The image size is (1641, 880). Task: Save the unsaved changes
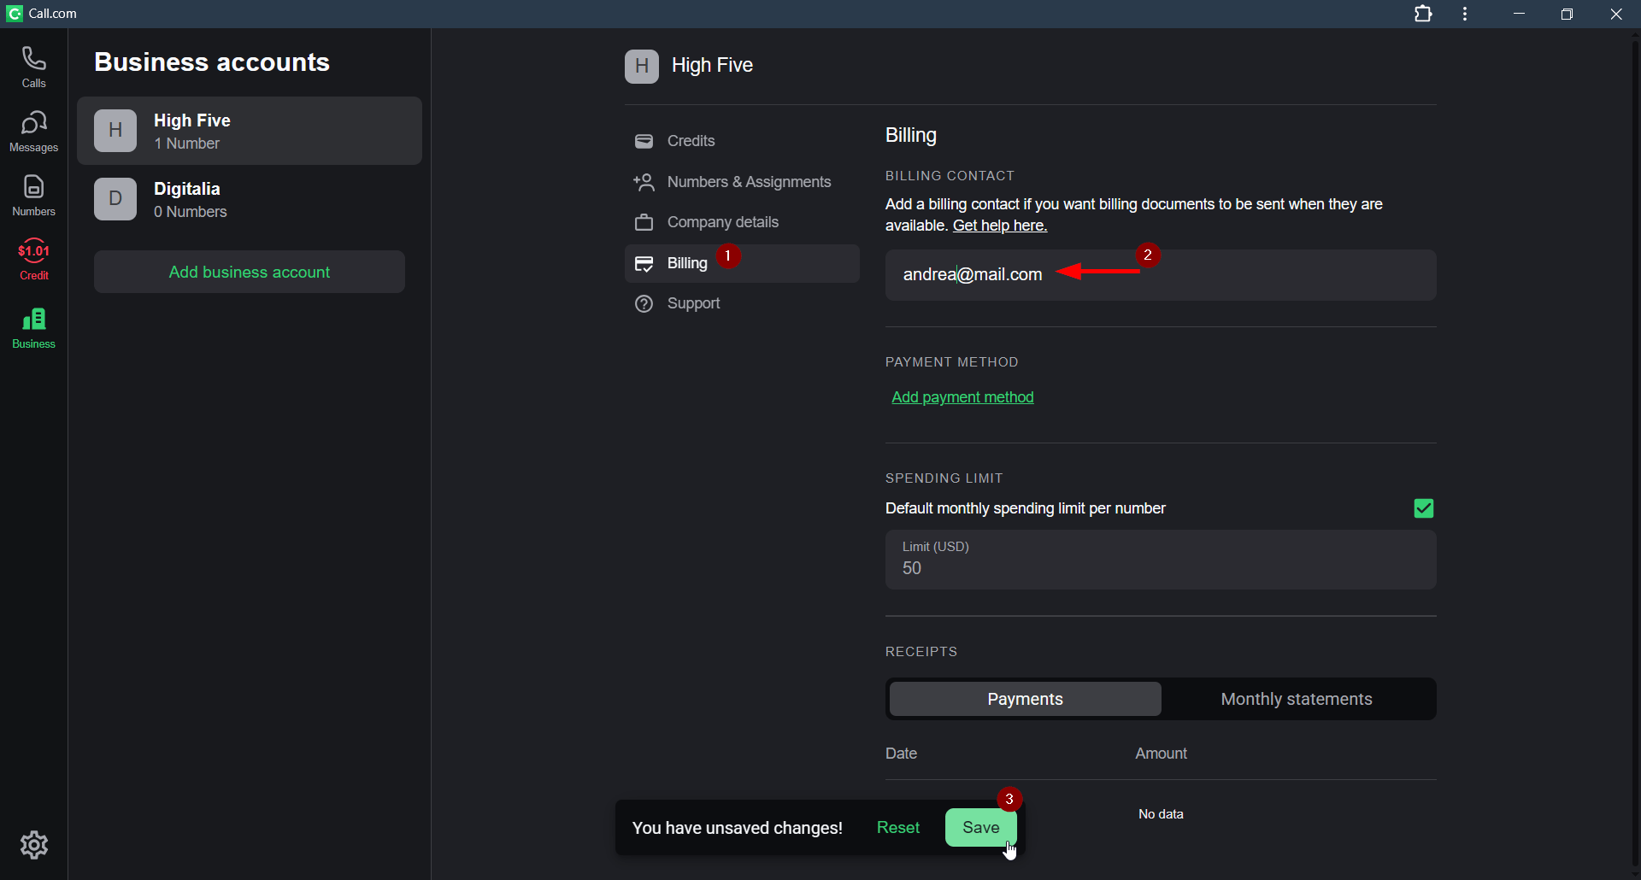click(x=980, y=827)
